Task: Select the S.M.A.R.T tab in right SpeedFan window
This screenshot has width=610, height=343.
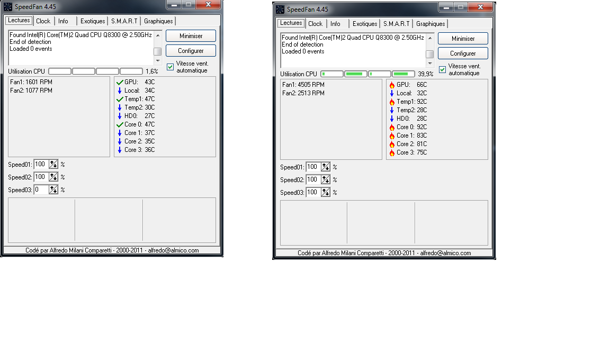Action: click(397, 24)
